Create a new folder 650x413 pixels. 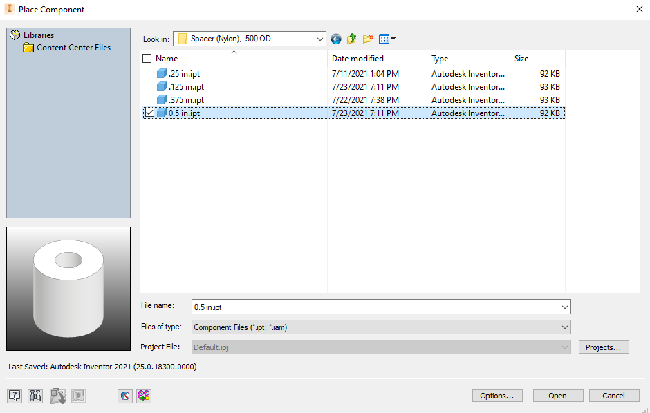coord(368,39)
